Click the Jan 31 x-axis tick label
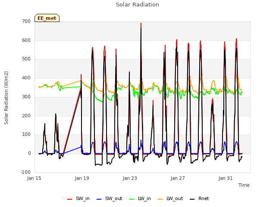Viewport: 276px width, 207px height. click(x=226, y=178)
